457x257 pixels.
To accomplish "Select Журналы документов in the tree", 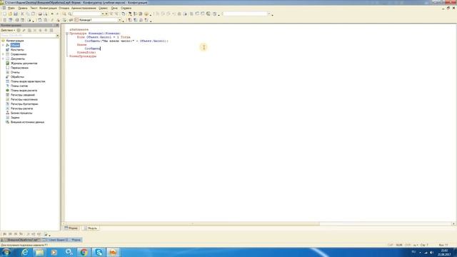I will [x=24, y=64].
